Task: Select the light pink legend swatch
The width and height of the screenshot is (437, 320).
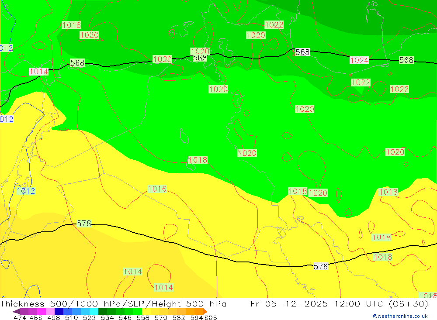Action: pos(50,311)
